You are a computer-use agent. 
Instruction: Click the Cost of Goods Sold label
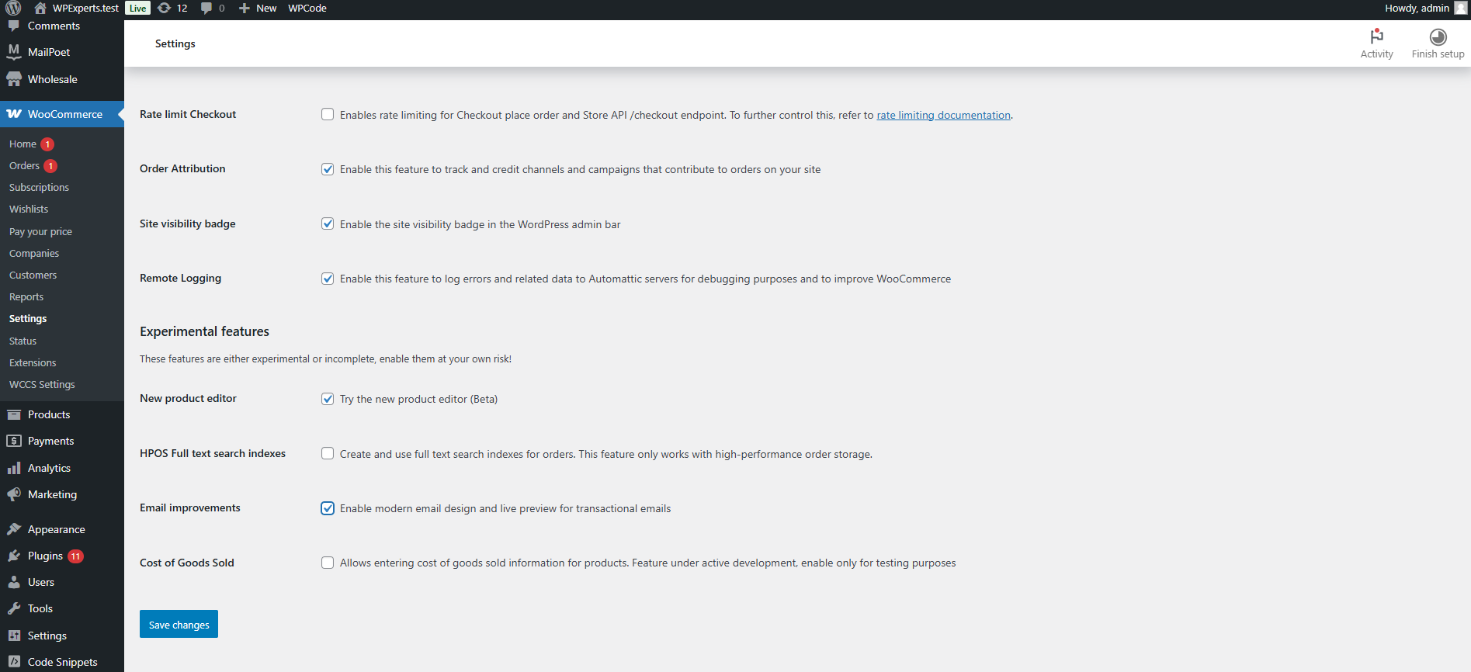[x=187, y=563]
